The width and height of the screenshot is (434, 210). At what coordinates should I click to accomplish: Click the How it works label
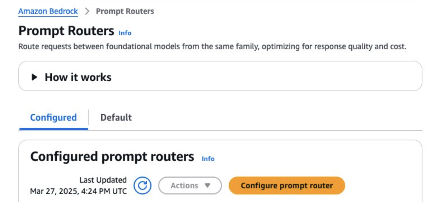coord(78,77)
